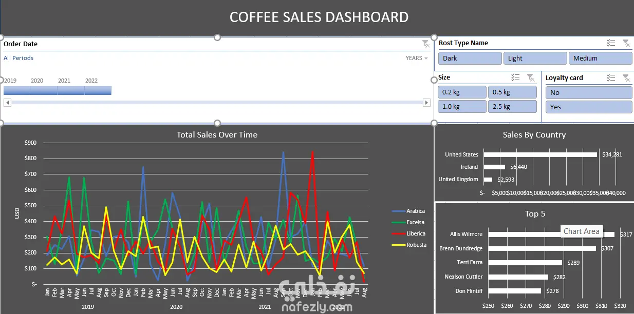Select the Medium roast button
Viewport: 634px width, 314px height.
[x=600, y=58]
